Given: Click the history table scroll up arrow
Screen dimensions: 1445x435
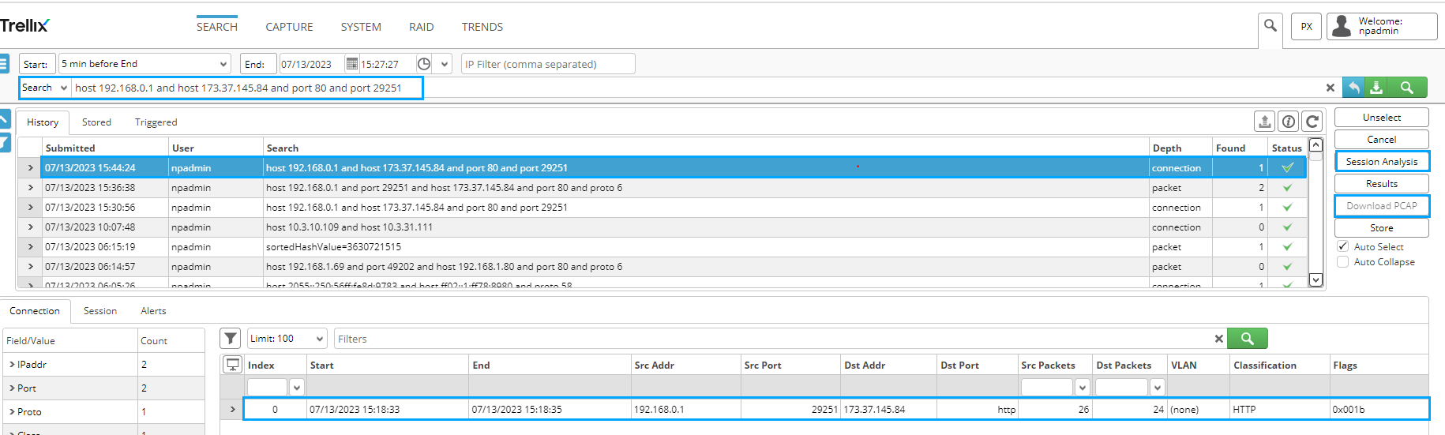Looking at the screenshot, I should (1316, 145).
